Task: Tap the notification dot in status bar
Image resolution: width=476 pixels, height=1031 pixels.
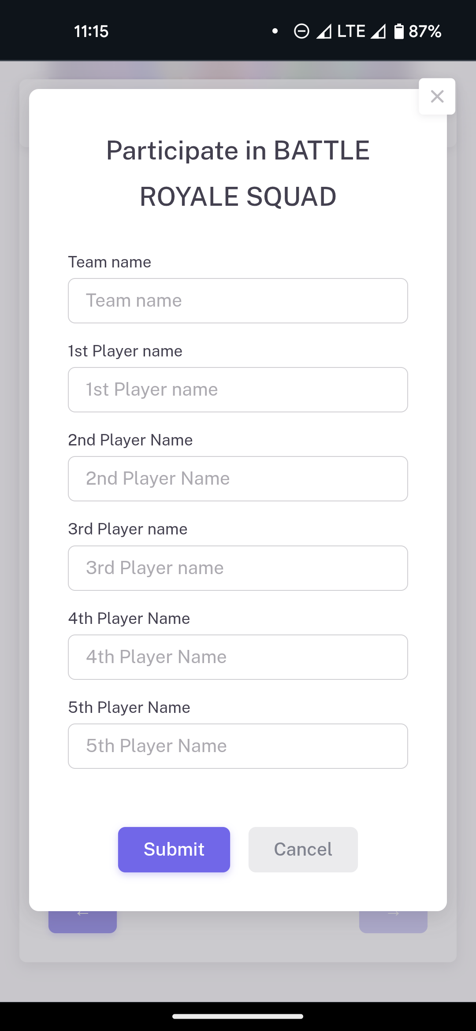Action: (x=275, y=31)
